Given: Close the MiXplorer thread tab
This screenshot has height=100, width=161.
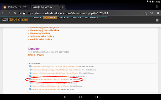Looking at the screenshot, I should (57, 7).
